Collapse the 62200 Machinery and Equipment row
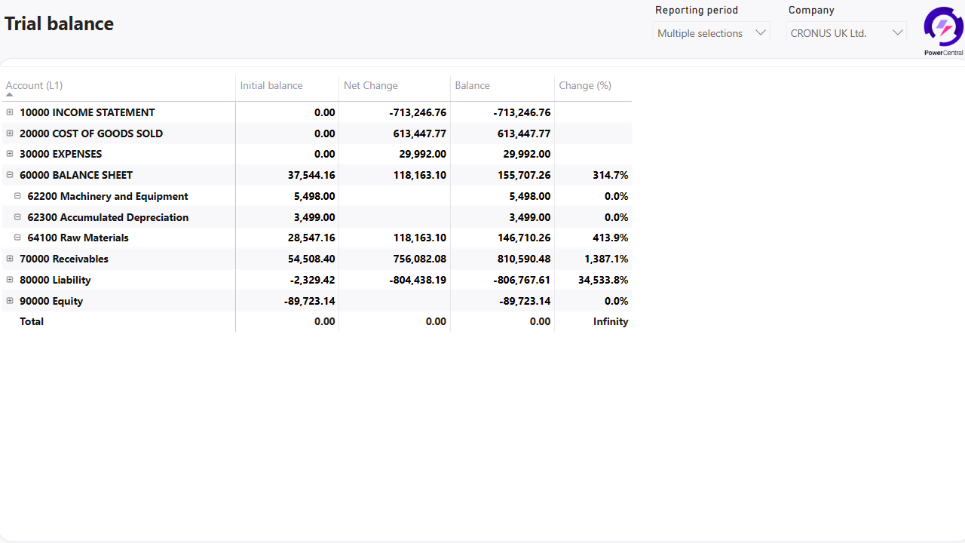 [17, 196]
